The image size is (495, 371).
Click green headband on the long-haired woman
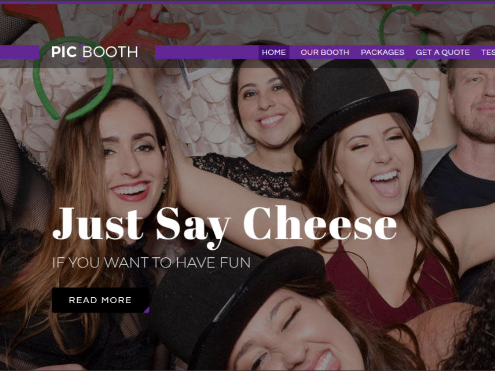73,79
